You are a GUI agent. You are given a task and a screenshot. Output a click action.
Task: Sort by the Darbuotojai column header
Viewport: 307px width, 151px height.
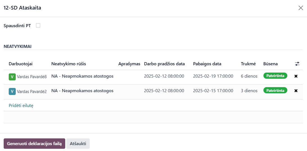tap(21, 64)
